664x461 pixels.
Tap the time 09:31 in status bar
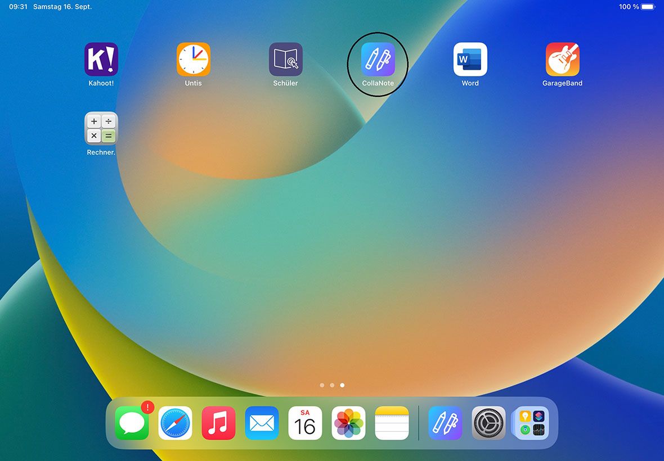point(18,7)
